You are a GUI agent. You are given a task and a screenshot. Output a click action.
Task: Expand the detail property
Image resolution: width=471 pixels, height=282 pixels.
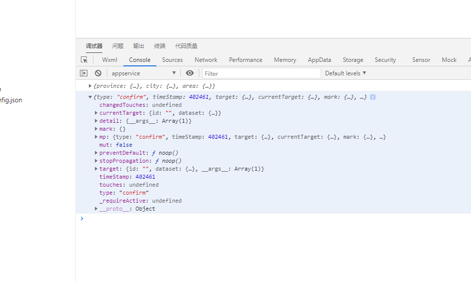click(96, 121)
